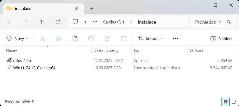Go up one folder level
Screen dimensions: 239x106
tap(42, 22)
